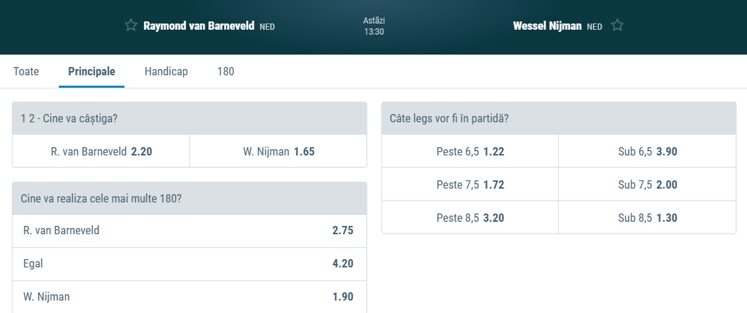Add Sub 8,5 legs odds 1.30
The height and width of the screenshot is (313, 747).
tap(647, 218)
